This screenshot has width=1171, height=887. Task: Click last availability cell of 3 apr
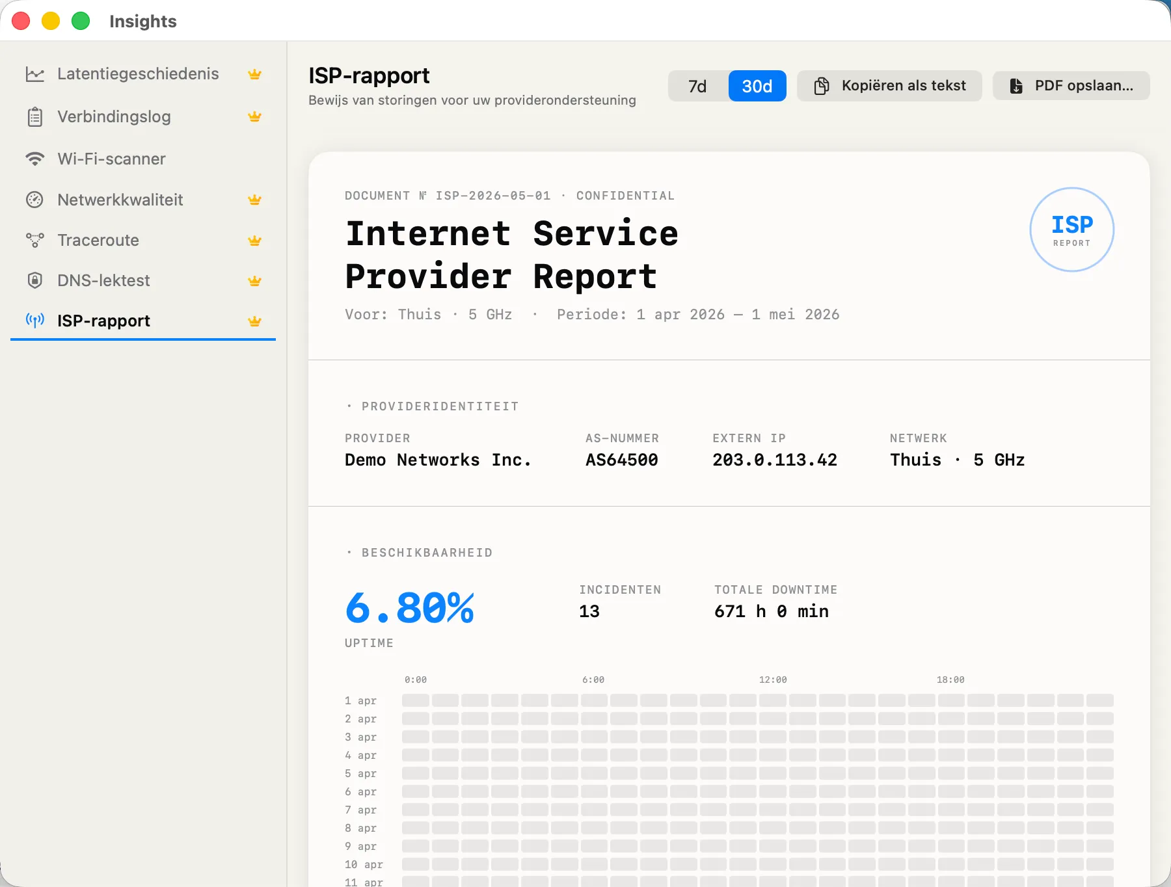(1100, 737)
